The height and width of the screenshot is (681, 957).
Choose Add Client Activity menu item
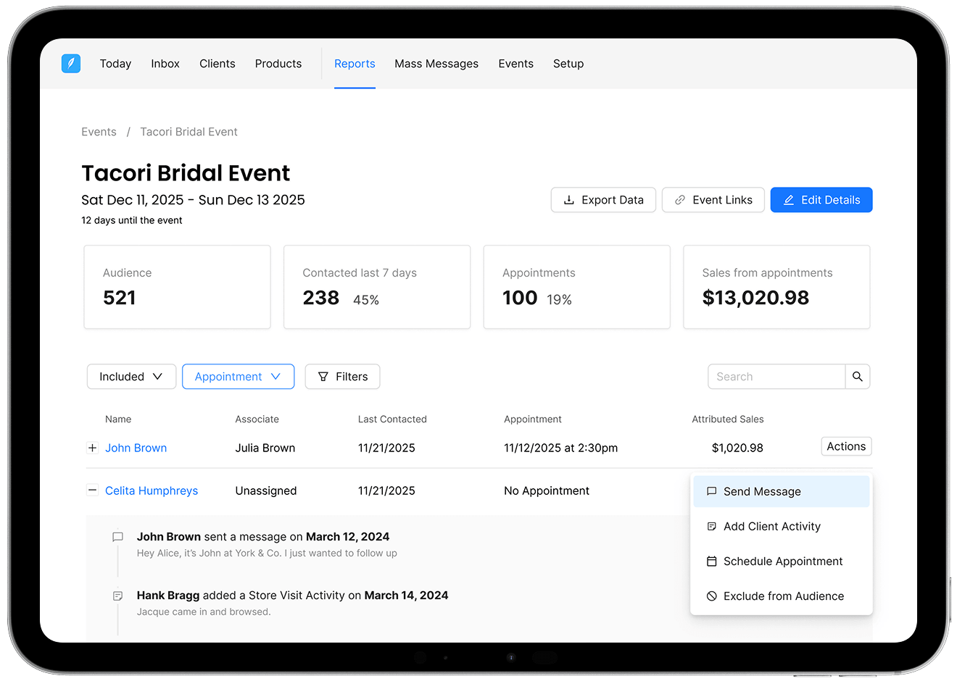[782, 527]
